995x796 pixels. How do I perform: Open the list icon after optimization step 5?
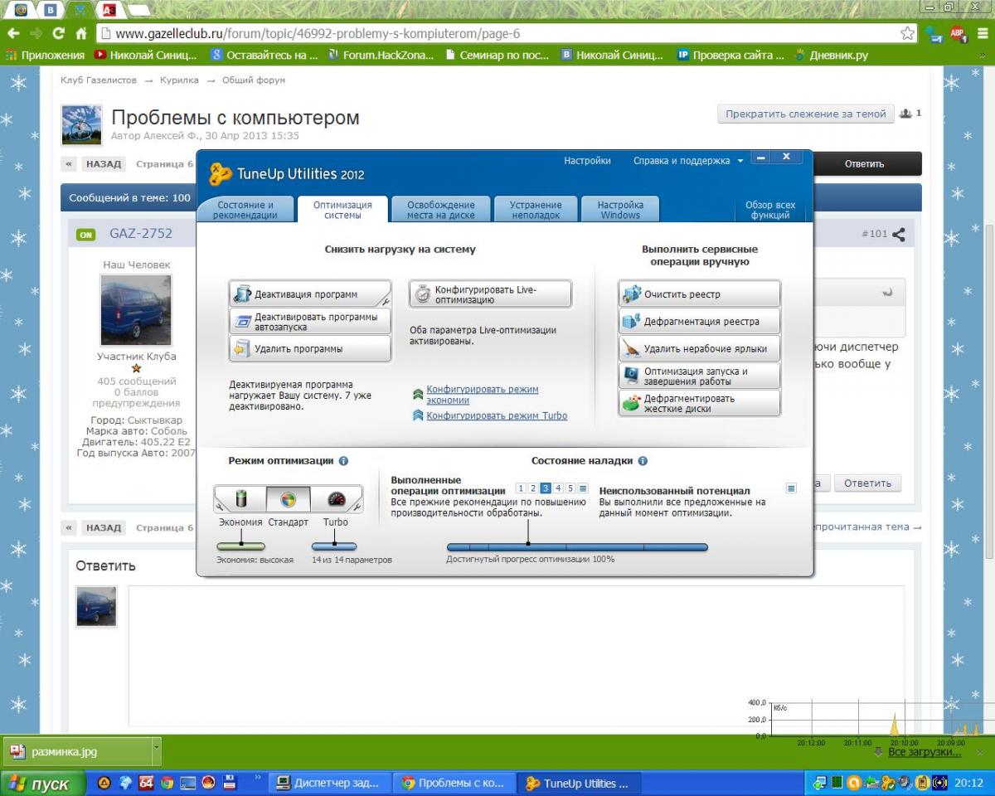click(583, 488)
